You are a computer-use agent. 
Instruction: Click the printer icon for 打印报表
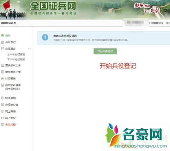tap(3, 78)
